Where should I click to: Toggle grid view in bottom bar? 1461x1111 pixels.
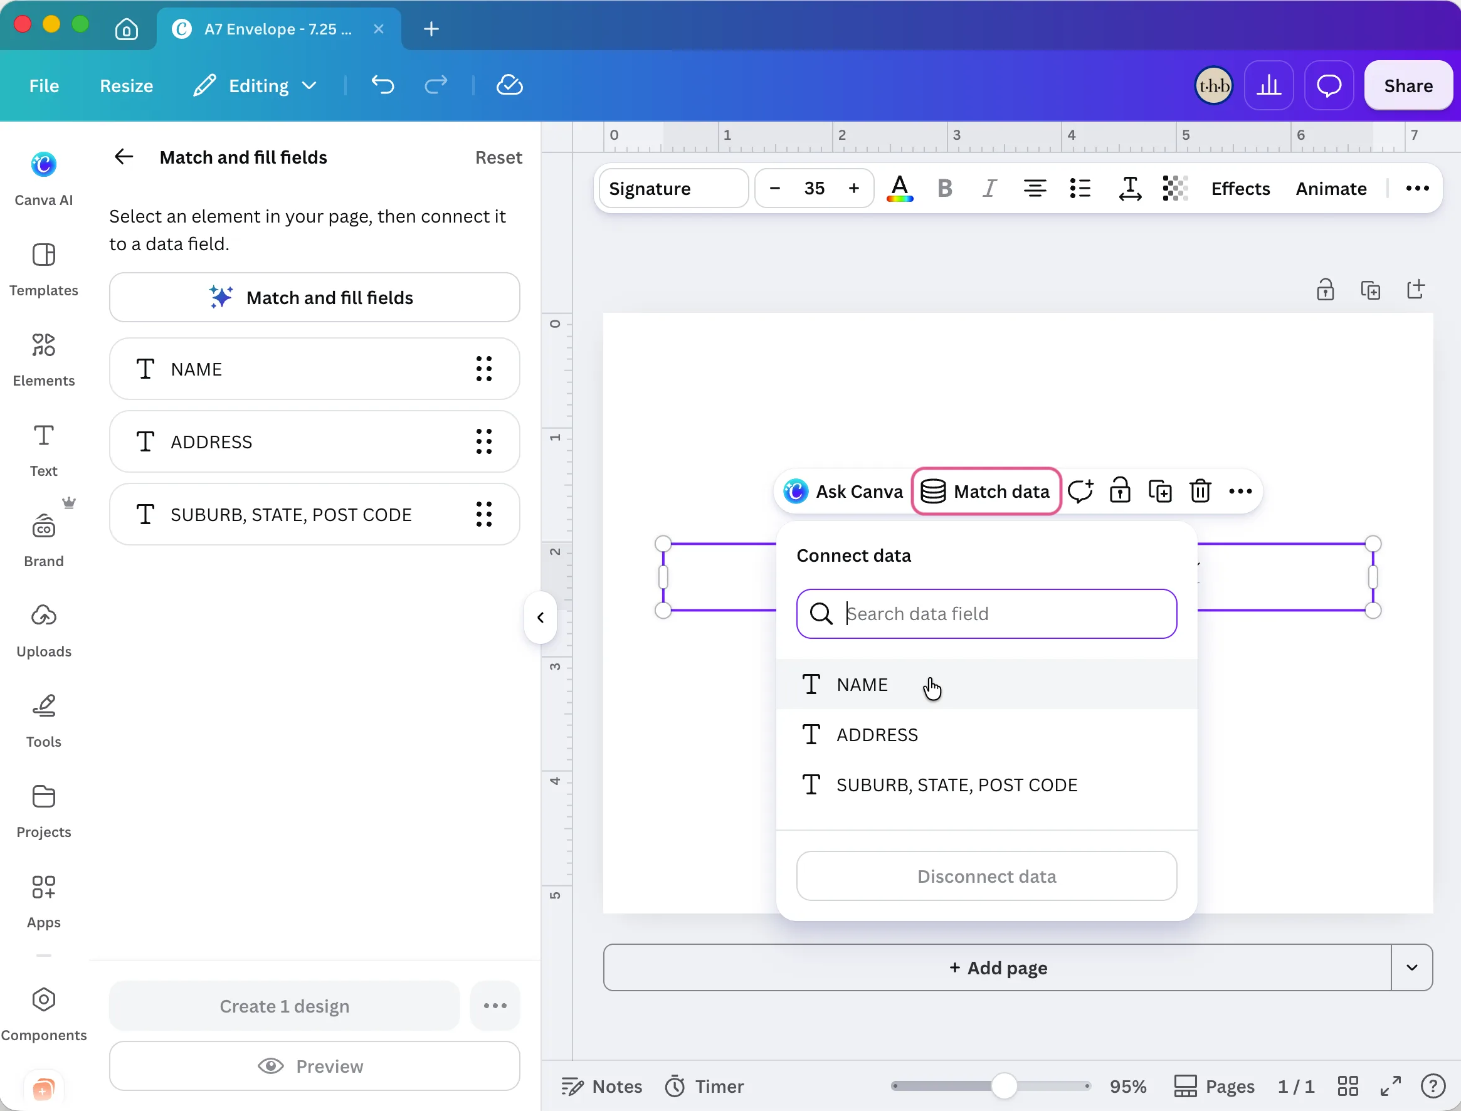[1348, 1086]
